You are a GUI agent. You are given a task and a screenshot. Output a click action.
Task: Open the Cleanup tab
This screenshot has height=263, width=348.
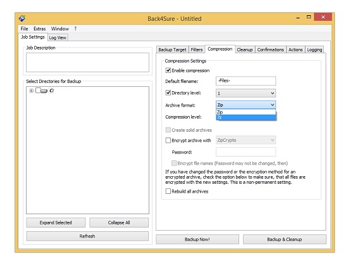point(245,49)
